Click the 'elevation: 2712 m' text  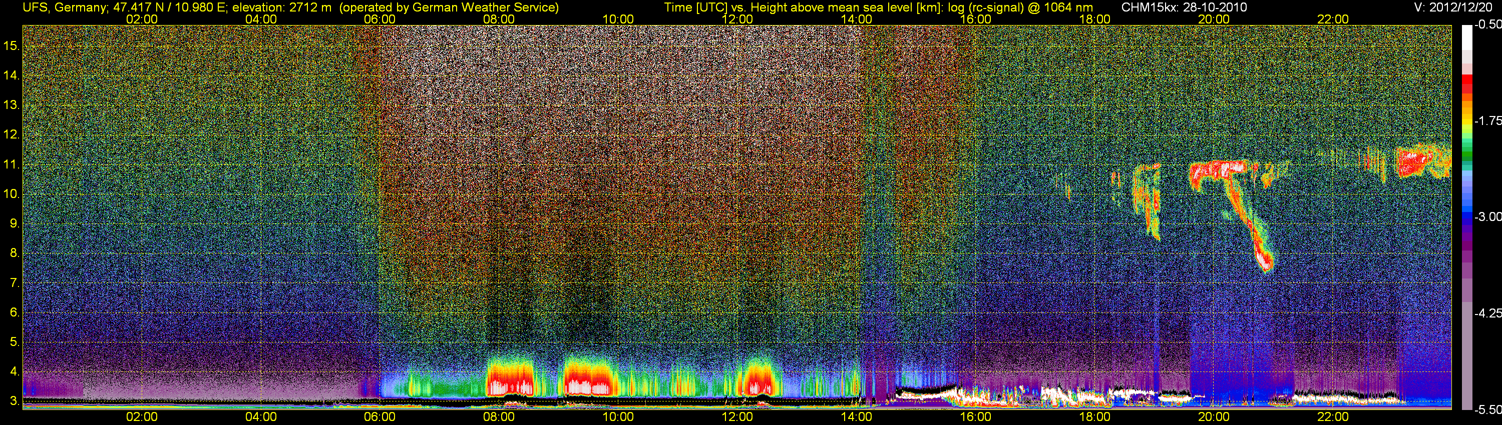281,7
